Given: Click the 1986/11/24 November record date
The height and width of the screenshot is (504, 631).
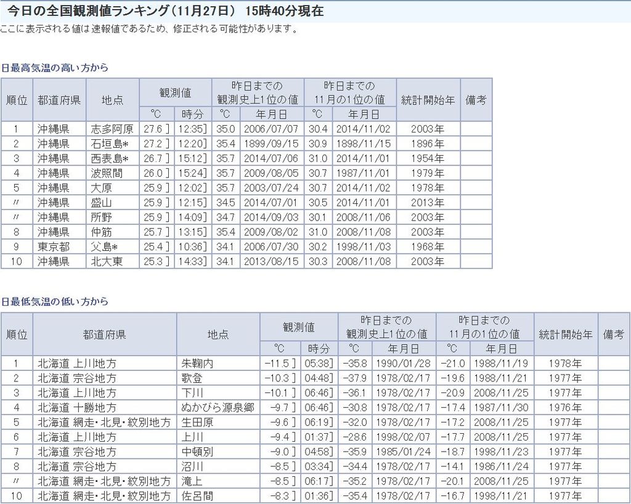Looking at the screenshot, I should [502, 466].
